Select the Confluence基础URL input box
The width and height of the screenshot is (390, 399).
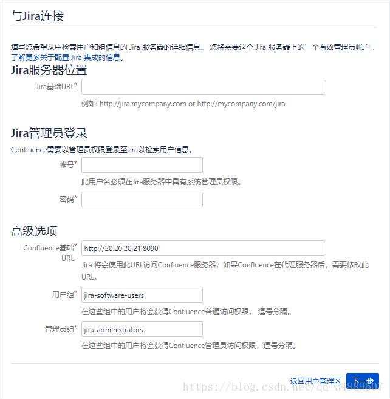tap(203, 248)
